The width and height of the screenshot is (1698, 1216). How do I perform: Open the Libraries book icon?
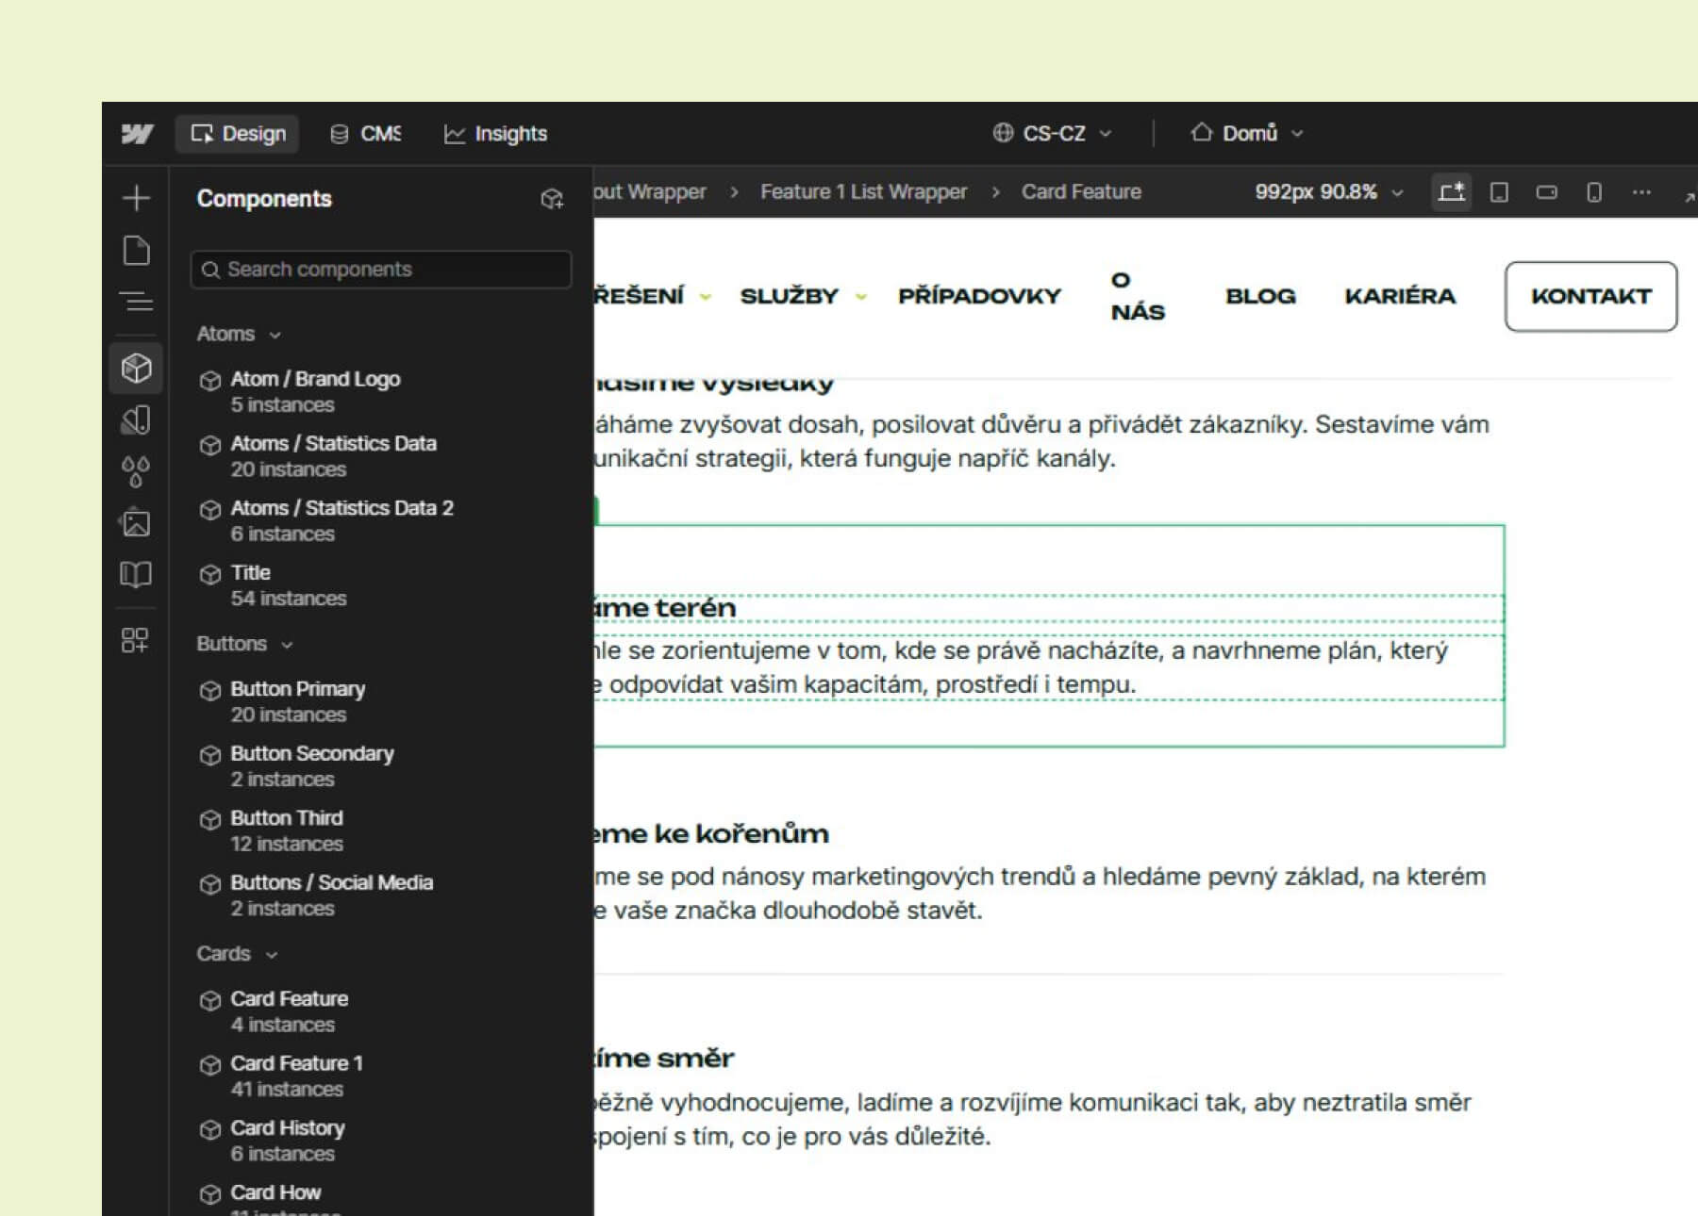(137, 574)
